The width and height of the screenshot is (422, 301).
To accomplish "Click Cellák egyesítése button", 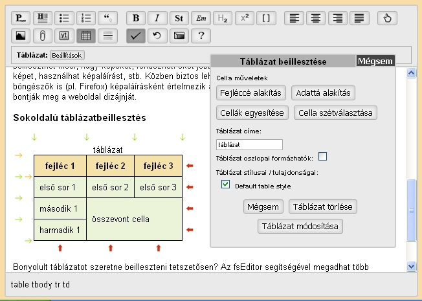I will [x=252, y=113].
